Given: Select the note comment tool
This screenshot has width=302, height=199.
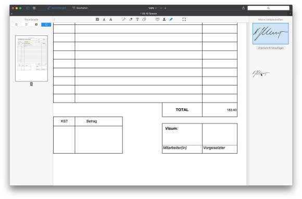Looking at the screenshot, I should click(157, 19).
